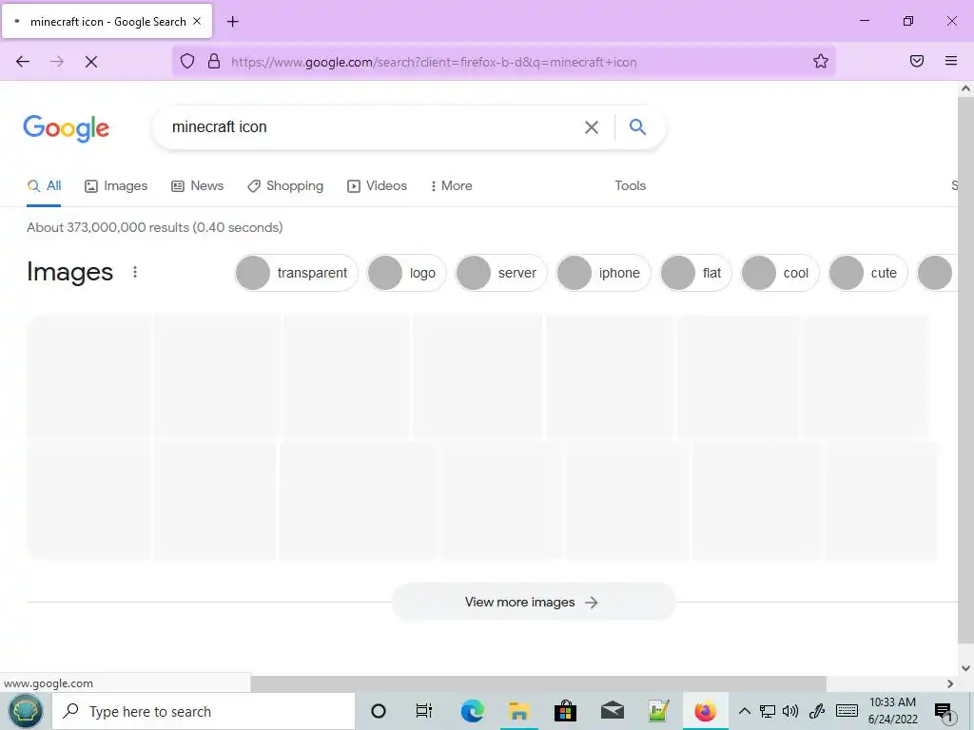Click the magnifier search button
Image resolution: width=974 pixels, height=730 pixels.
tap(637, 126)
